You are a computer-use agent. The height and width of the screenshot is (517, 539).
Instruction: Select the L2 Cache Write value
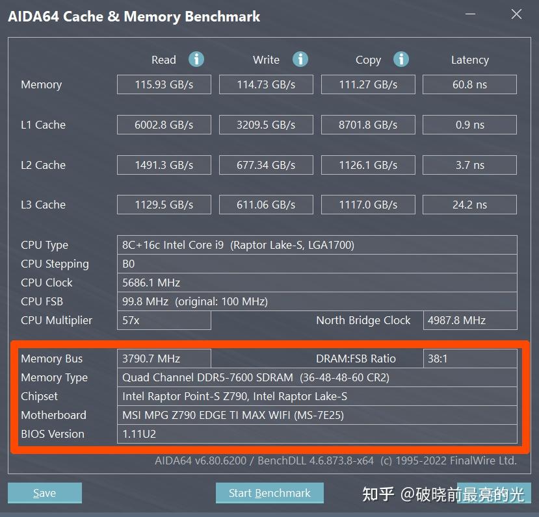[x=266, y=165]
